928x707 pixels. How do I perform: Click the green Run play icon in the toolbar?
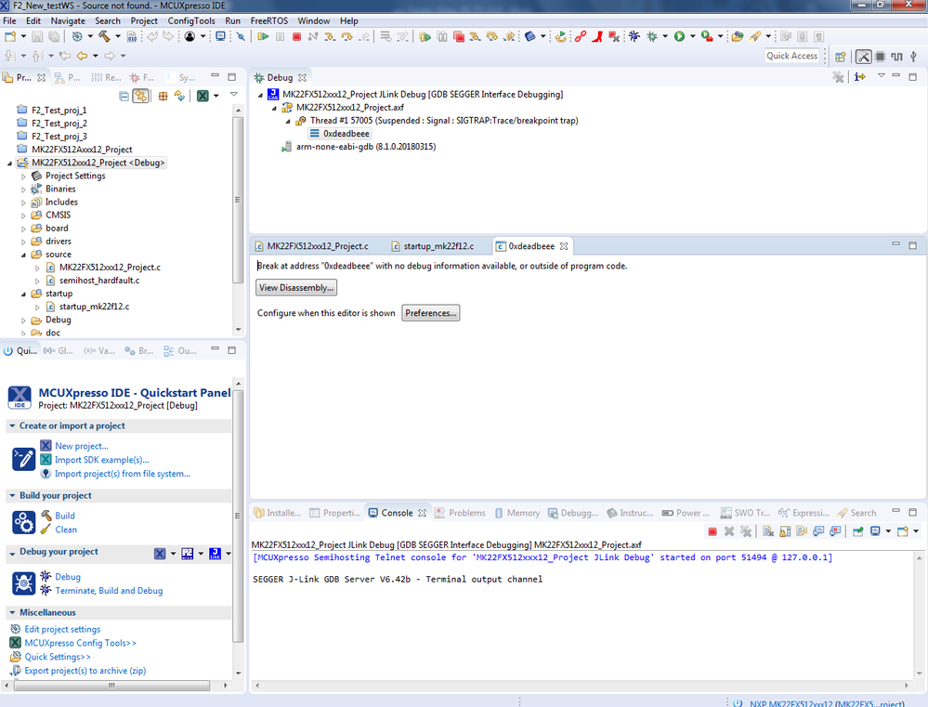pyautogui.click(x=679, y=37)
